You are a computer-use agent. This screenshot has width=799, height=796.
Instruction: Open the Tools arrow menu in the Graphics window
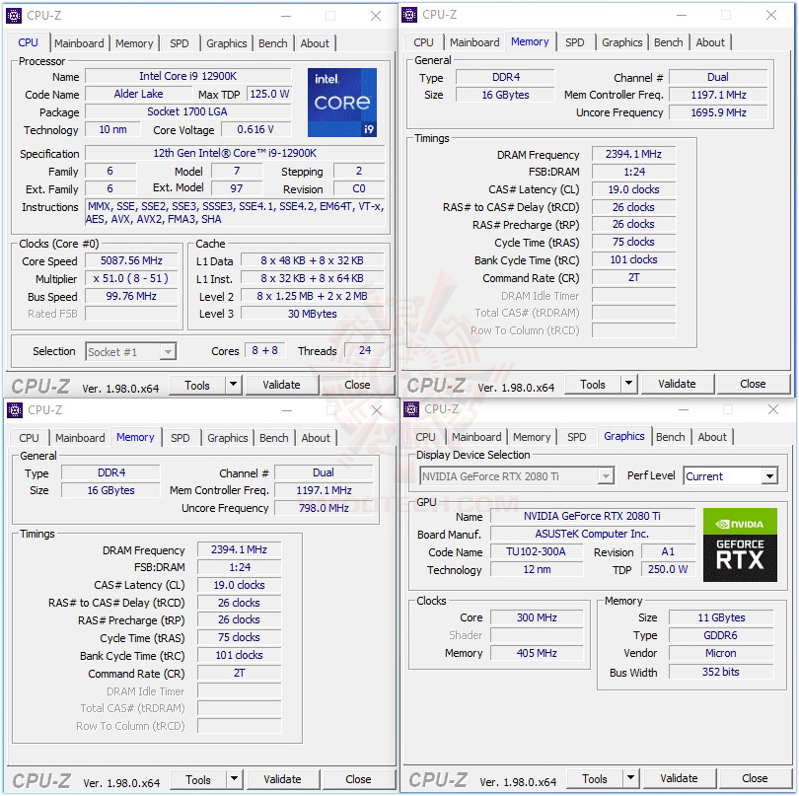click(x=630, y=778)
